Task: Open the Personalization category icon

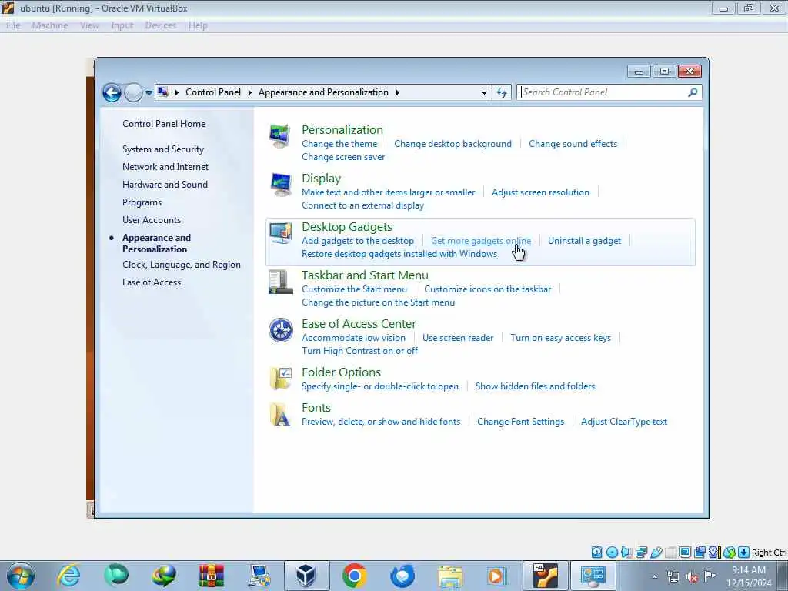Action: [x=280, y=136]
